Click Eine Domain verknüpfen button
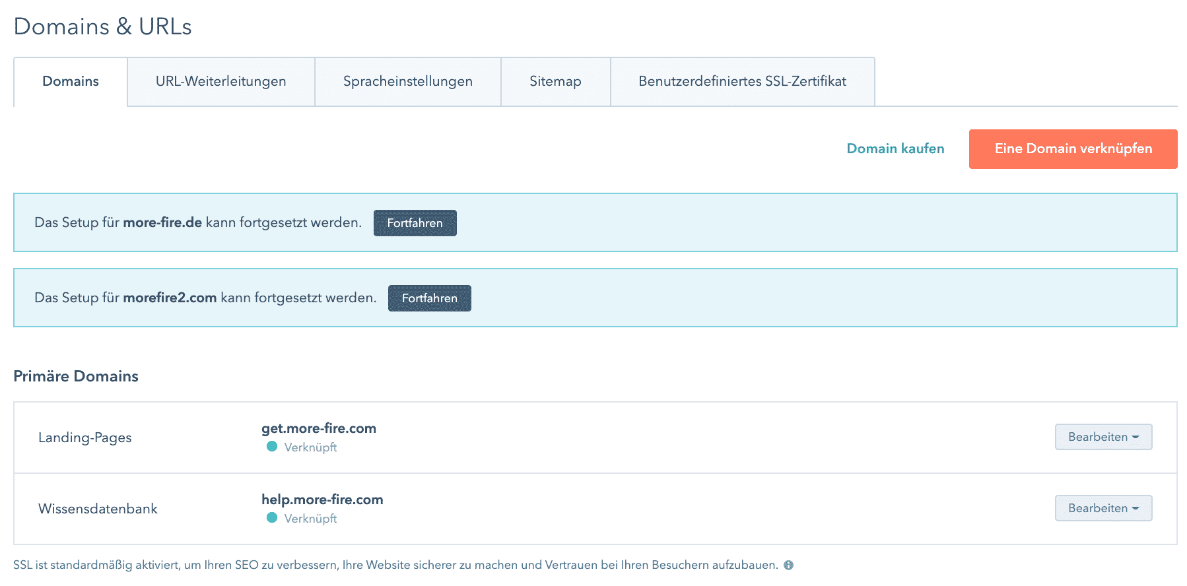1187x586 pixels. 1073,149
